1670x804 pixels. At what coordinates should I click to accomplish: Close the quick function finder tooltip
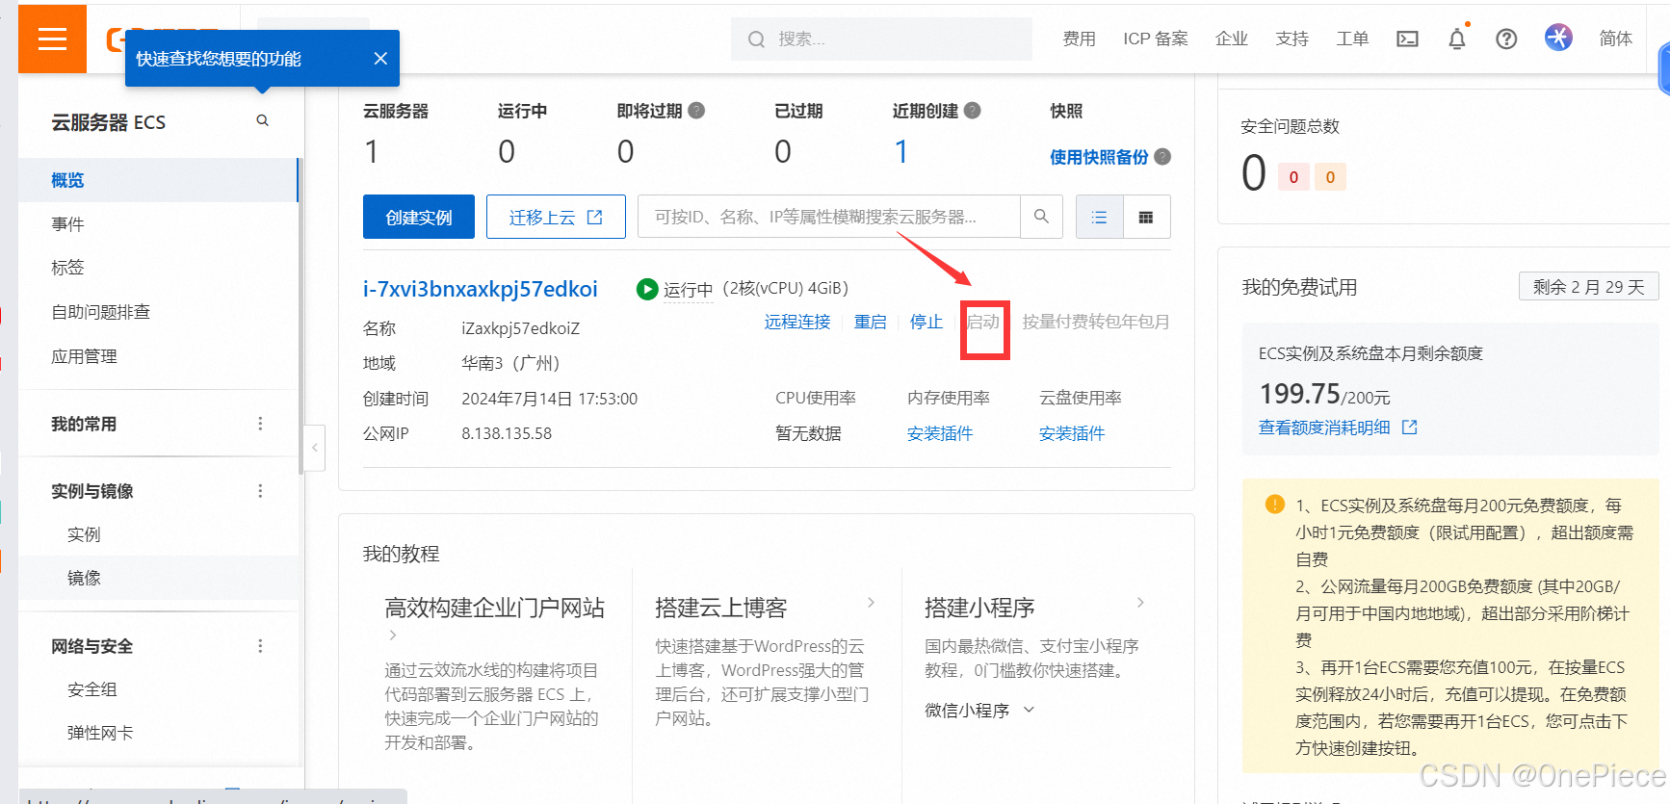380,59
